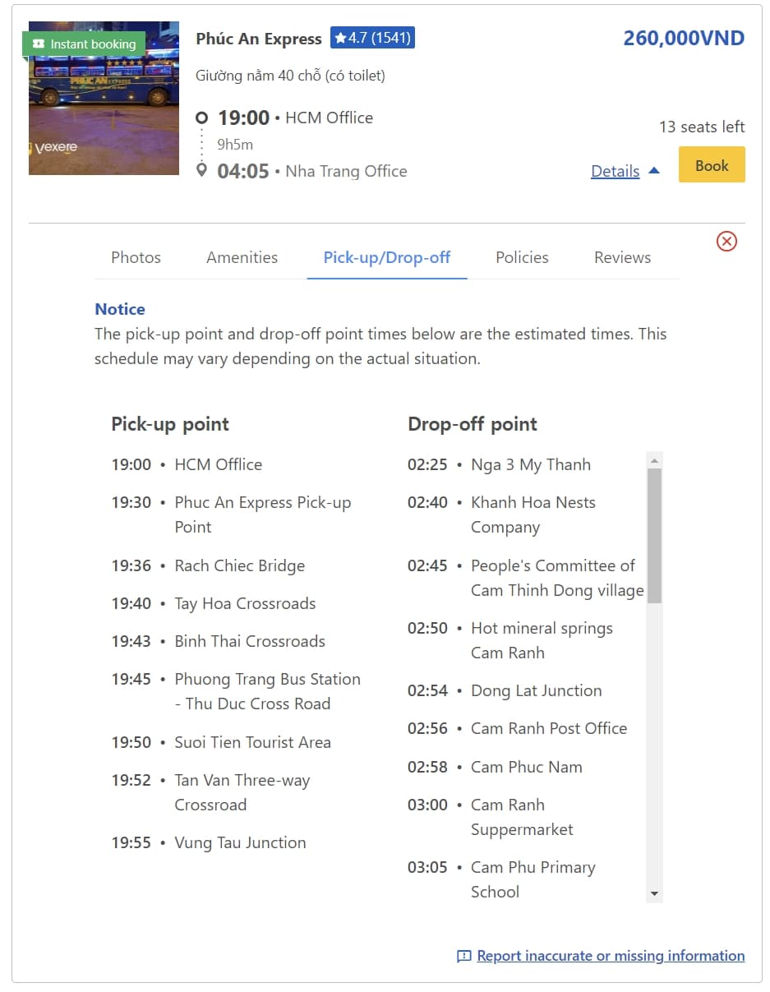The image size is (770, 992).
Task: Click the Phúc An Express operator name
Action: [x=259, y=39]
